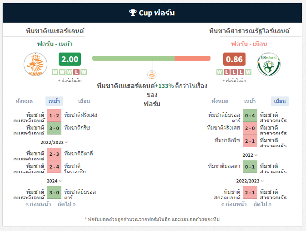This screenshot has height=231, width=306.
Task: Click first green W badge in Ireland form
Action: (220, 72)
